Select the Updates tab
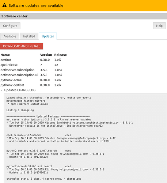 click(48, 36)
